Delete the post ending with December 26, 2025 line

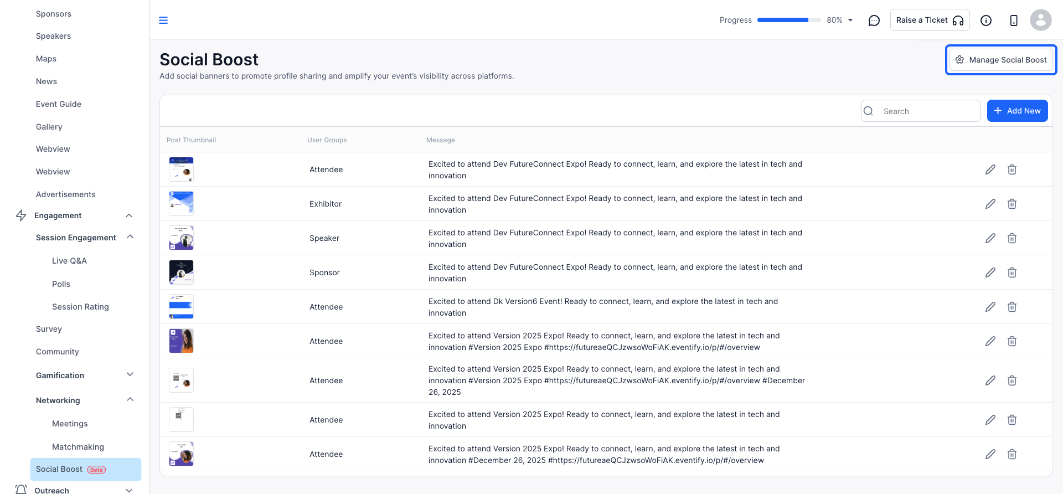tap(1012, 380)
